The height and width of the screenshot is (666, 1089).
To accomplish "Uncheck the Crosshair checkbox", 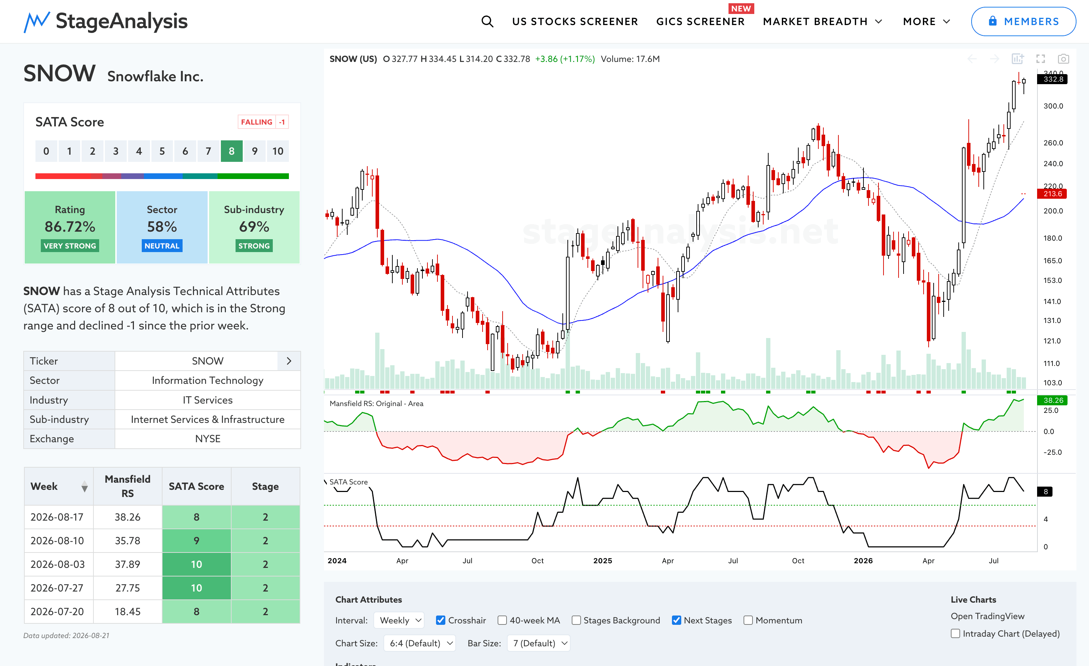I will [x=441, y=620].
